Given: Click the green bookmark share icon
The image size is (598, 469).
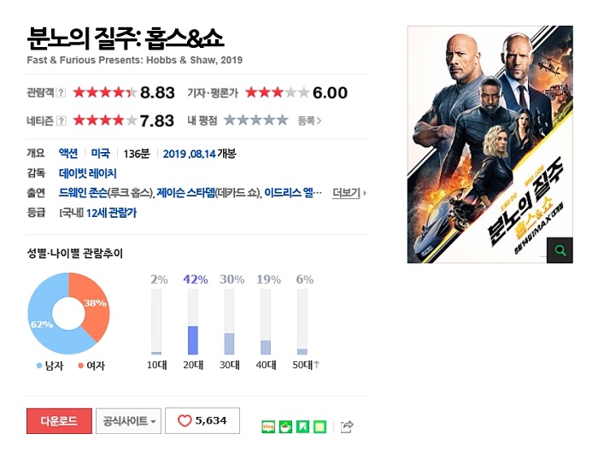Looking at the screenshot, I should 302,425.
